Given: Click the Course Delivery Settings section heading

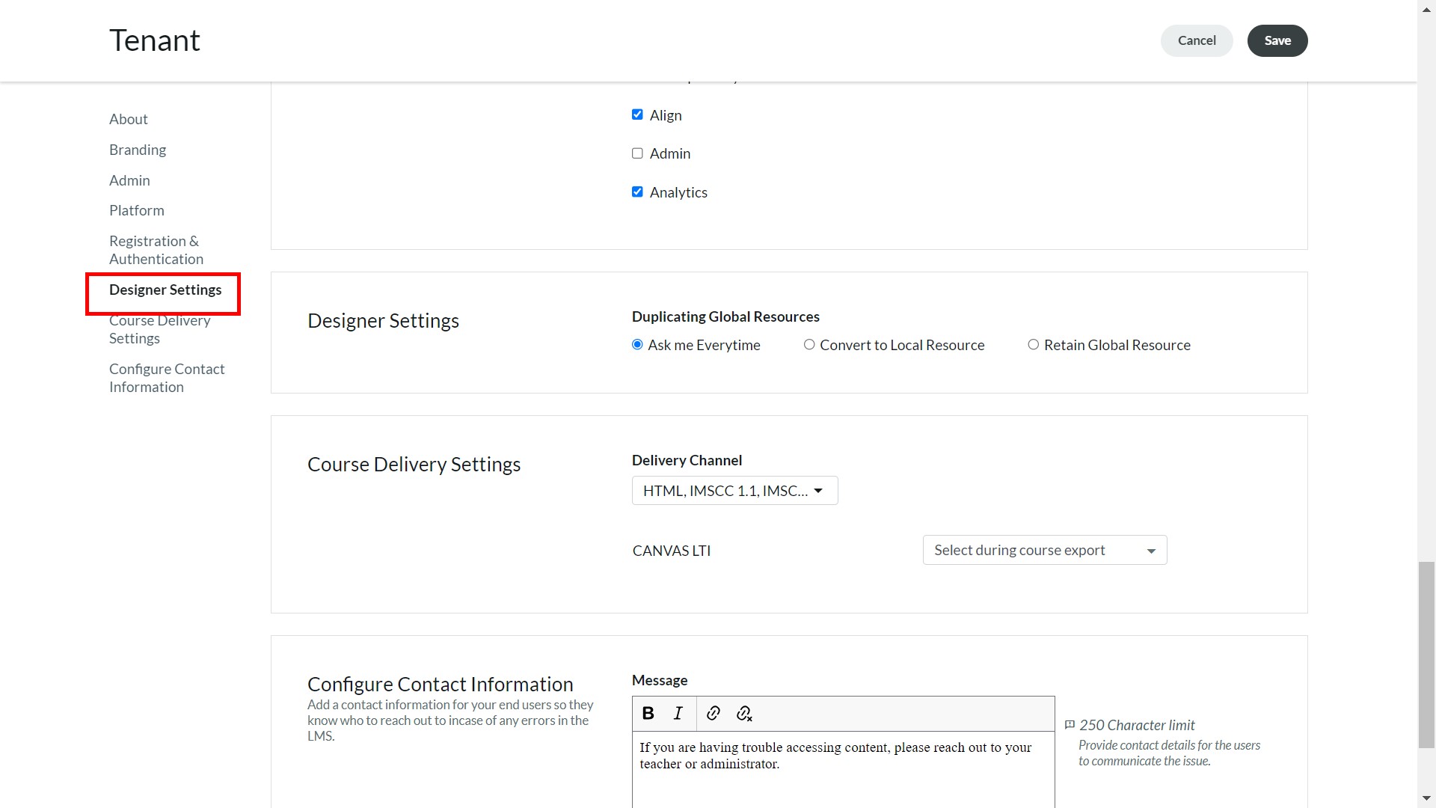Looking at the screenshot, I should pyautogui.click(x=414, y=465).
